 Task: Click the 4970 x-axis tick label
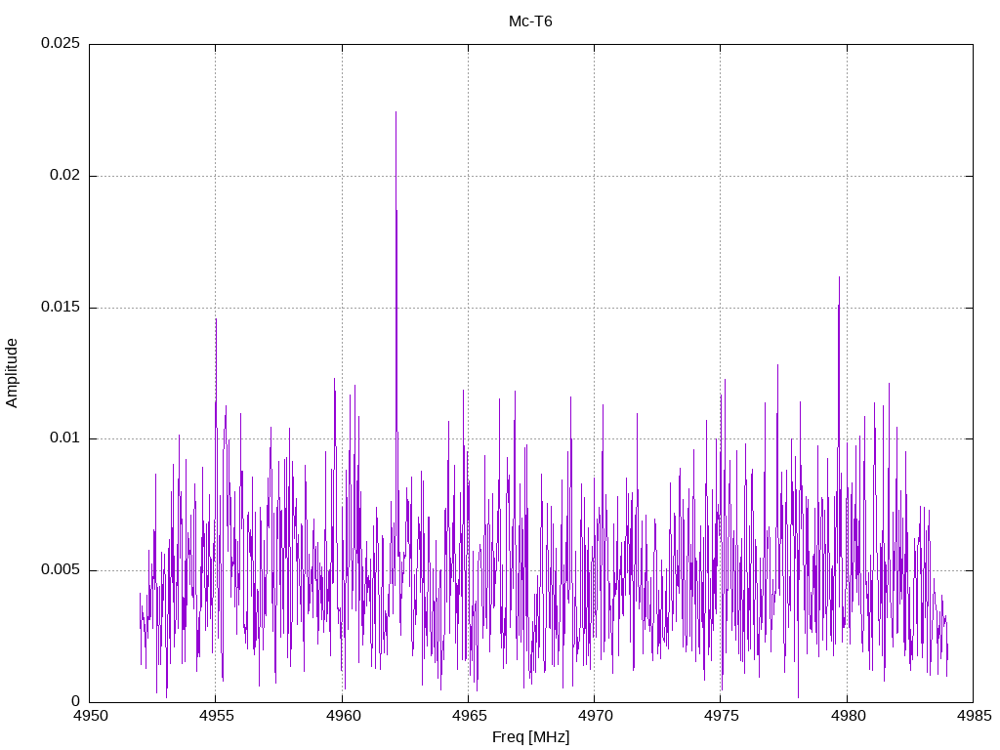tap(595, 716)
